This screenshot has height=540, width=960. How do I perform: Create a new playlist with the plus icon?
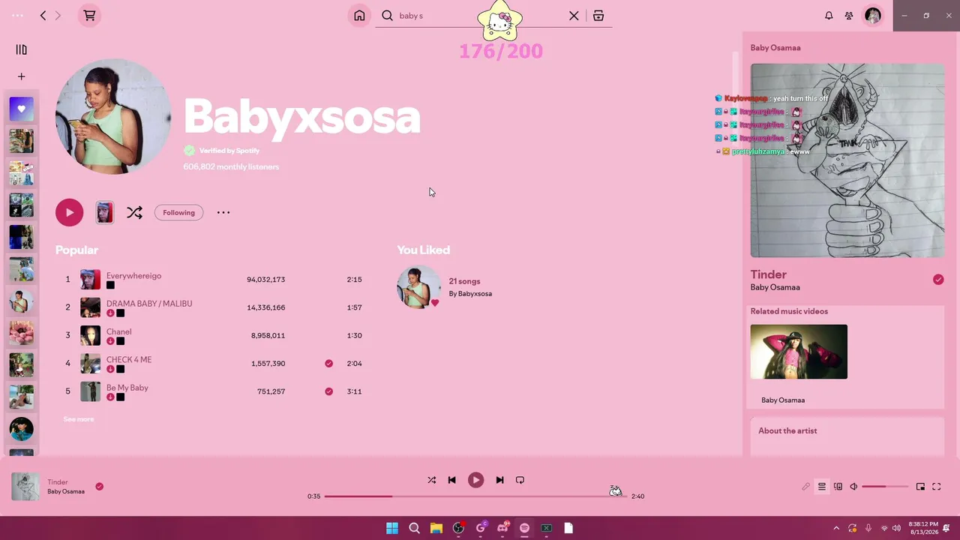pos(22,76)
